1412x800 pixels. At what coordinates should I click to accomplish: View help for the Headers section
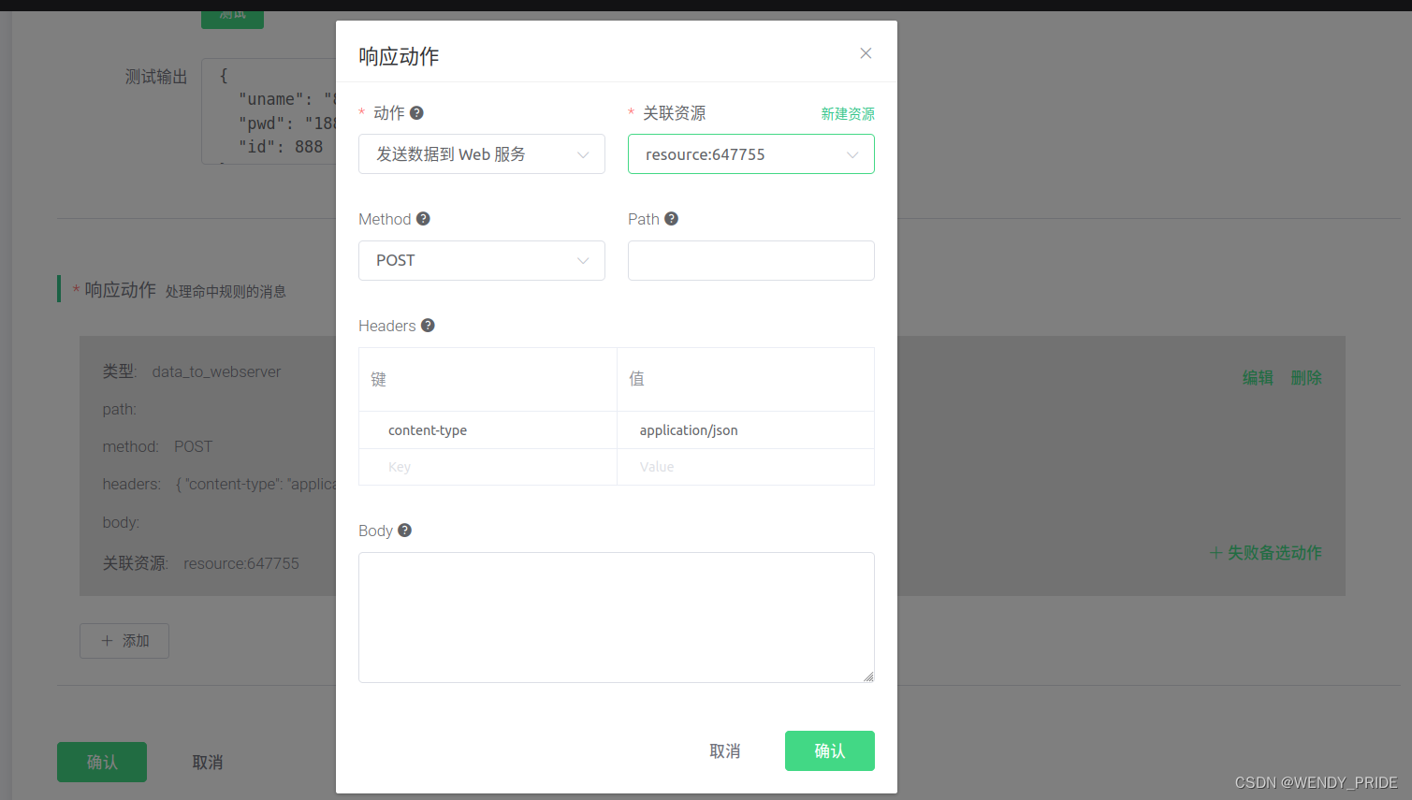[428, 325]
